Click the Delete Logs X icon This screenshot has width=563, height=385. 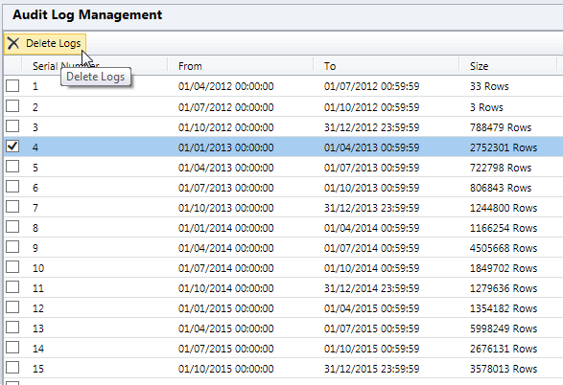tap(13, 43)
